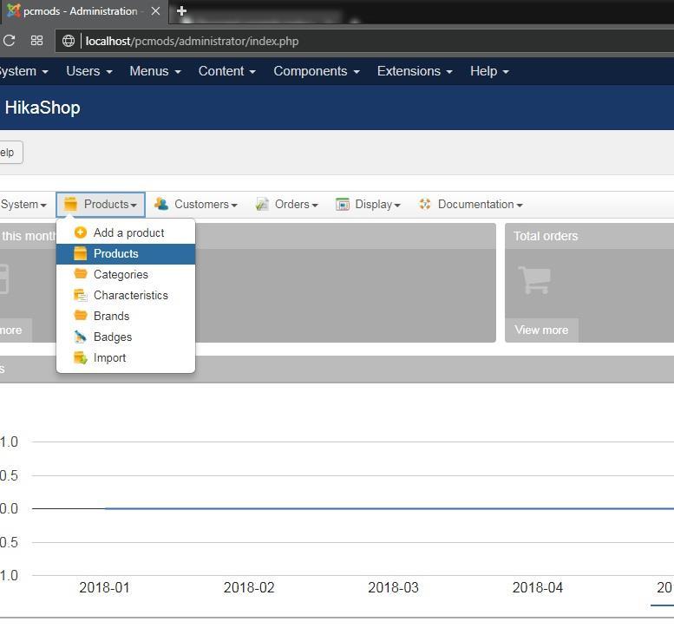This screenshot has width=674, height=628.
Task: Click the 2018-02 axis label
Action: (249, 587)
